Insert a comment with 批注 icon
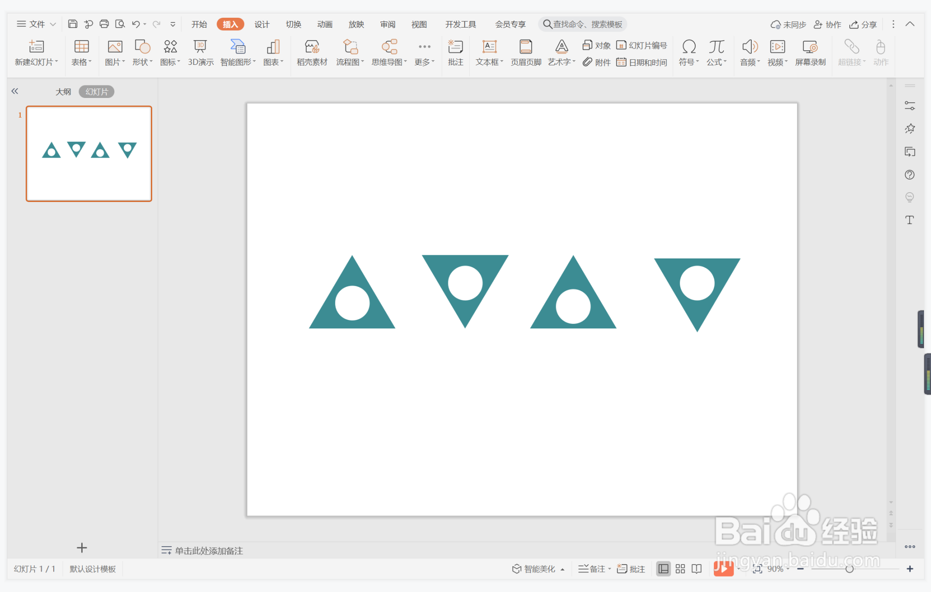Screen dimensions: 931x592 [x=455, y=52]
